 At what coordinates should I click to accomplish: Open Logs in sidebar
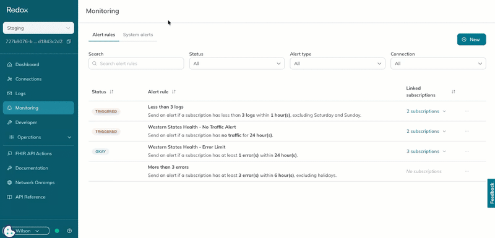[x=38, y=93]
